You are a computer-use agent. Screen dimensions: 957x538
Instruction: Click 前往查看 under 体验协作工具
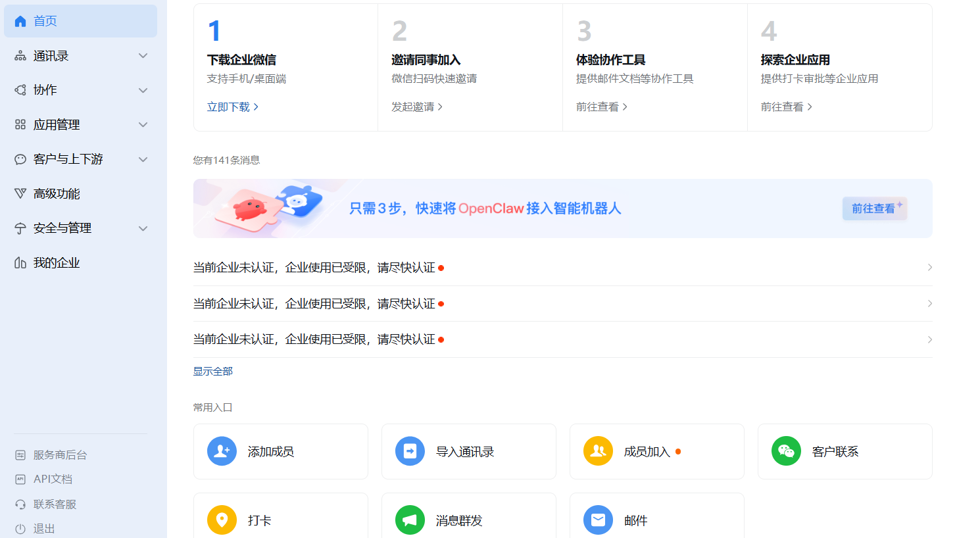click(602, 107)
